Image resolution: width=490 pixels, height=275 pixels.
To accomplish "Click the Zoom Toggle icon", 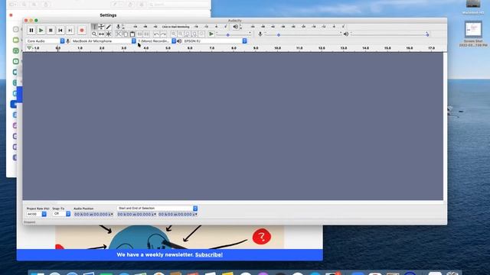I will [x=201, y=34].
